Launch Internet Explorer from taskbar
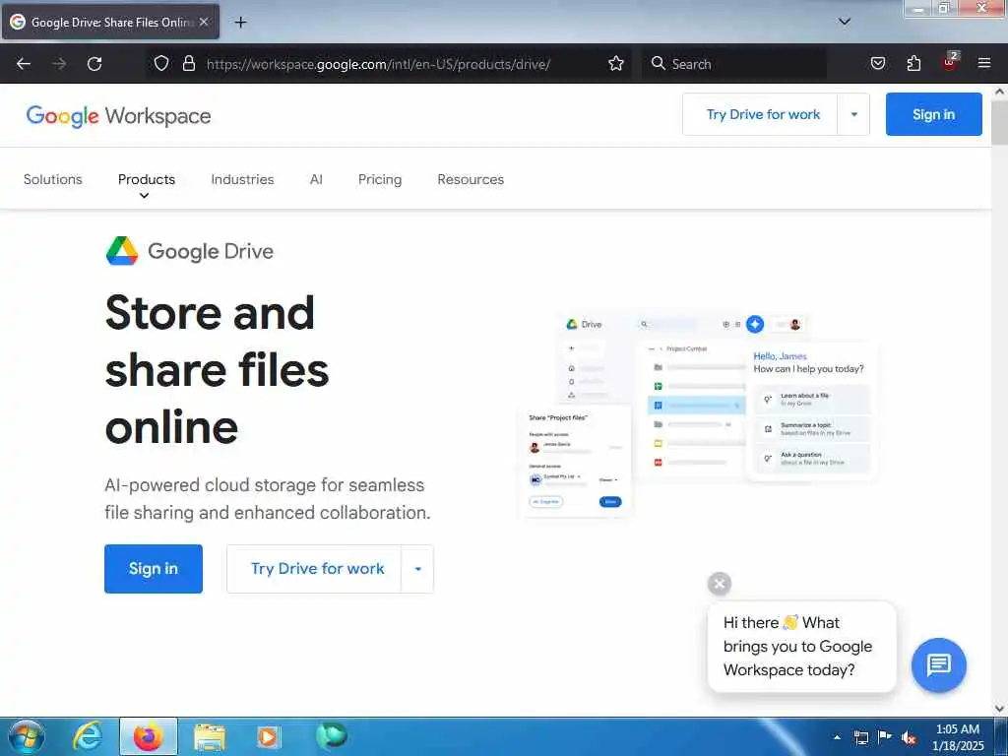This screenshot has height=756, width=1008. point(88,736)
